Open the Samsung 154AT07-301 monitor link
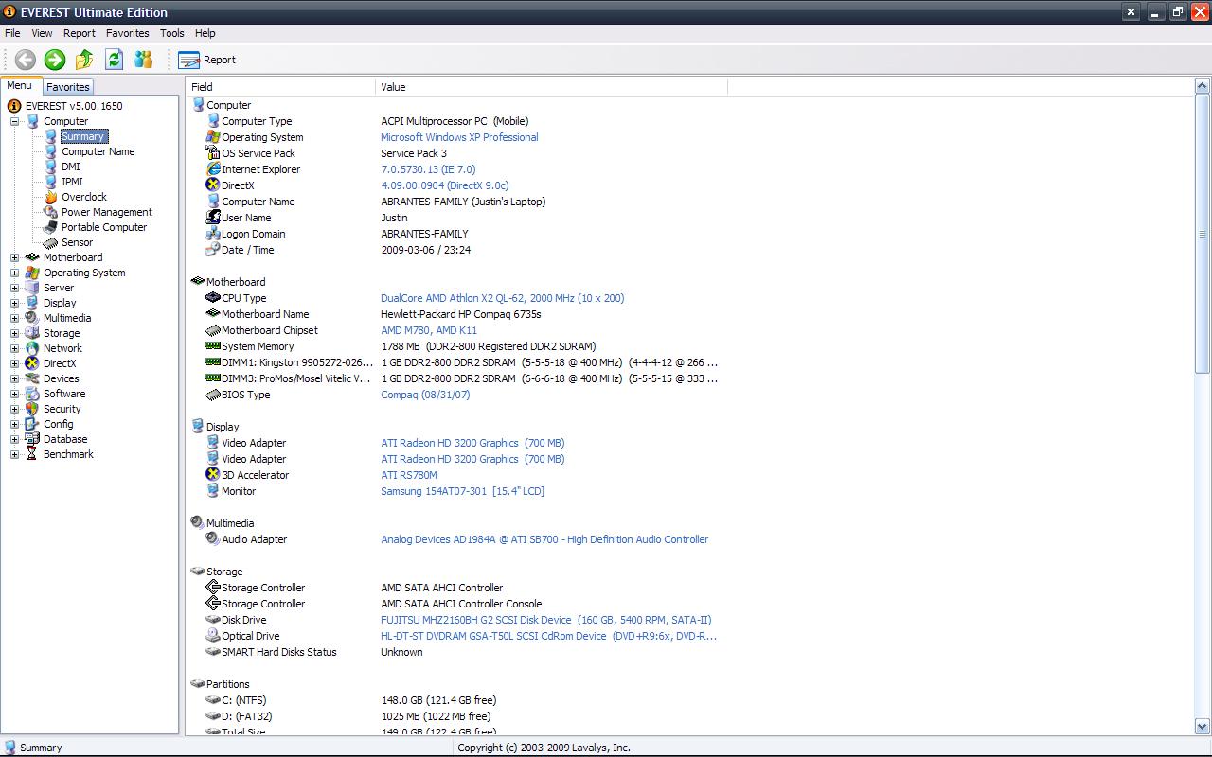 [462, 491]
